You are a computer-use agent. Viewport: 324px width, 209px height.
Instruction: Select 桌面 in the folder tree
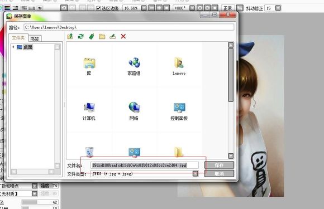point(28,47)
